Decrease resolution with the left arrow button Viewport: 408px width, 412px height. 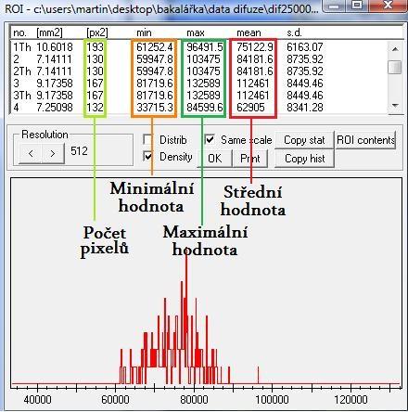tap(31, 153)
